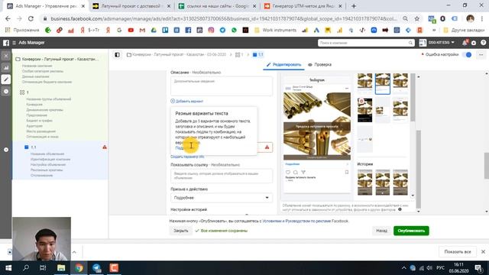This screenshot has height=275, width=489.
Task: Click the Facebook logo in Ads Manager header
Action: coord(6,43)
